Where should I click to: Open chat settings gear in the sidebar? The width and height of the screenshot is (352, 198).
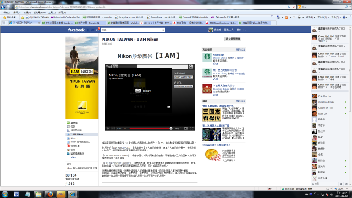click(341, 184)
